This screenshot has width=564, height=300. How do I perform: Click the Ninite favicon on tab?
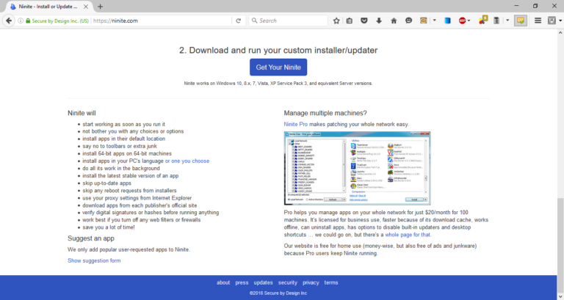[x=13, y=7]
